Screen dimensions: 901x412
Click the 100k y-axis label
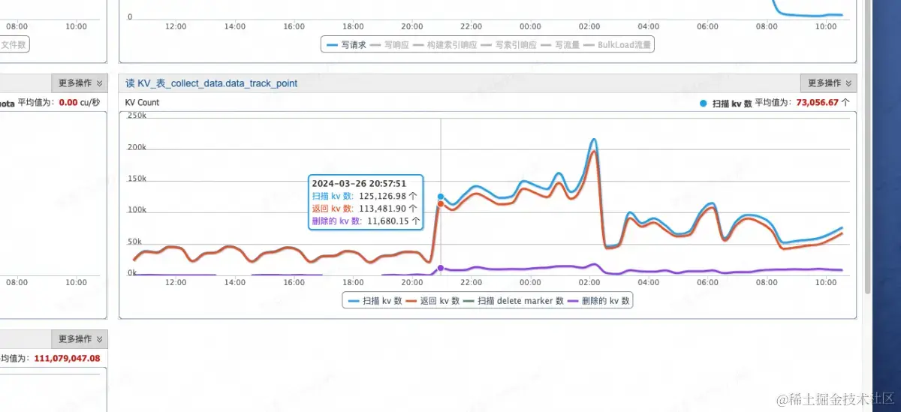pyautogui.click(x=137, y=210)
